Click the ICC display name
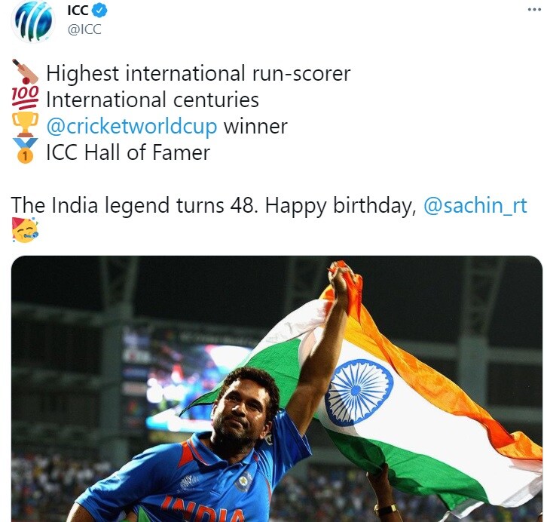 point(78,11)
